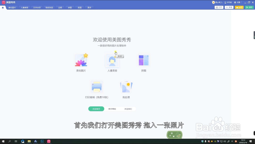Switch to the 文字水印 tab
The width and height of the screenshot is (255, 144).
(x=37, y=7)
